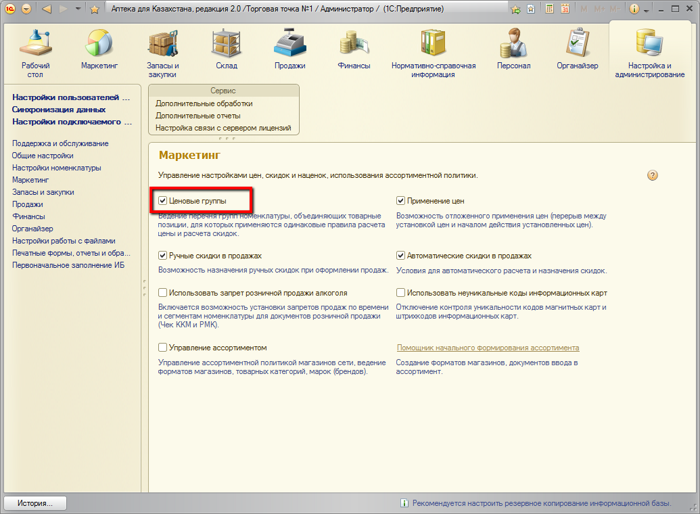Uncheck the Ценовые группы checkbox
The height and width of the screenshot is (514, 700).
pyautogui.click(x=162, y=201)
